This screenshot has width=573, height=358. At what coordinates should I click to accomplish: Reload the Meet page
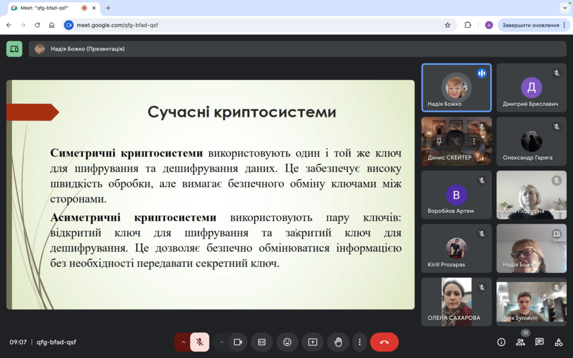(37, 25)
